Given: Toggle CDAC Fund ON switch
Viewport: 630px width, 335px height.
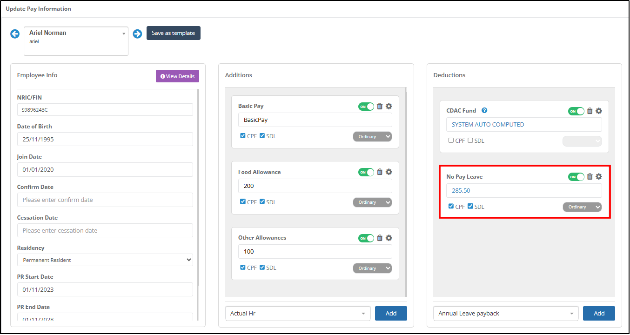Looking at the screenshot, I should (576, 111).
